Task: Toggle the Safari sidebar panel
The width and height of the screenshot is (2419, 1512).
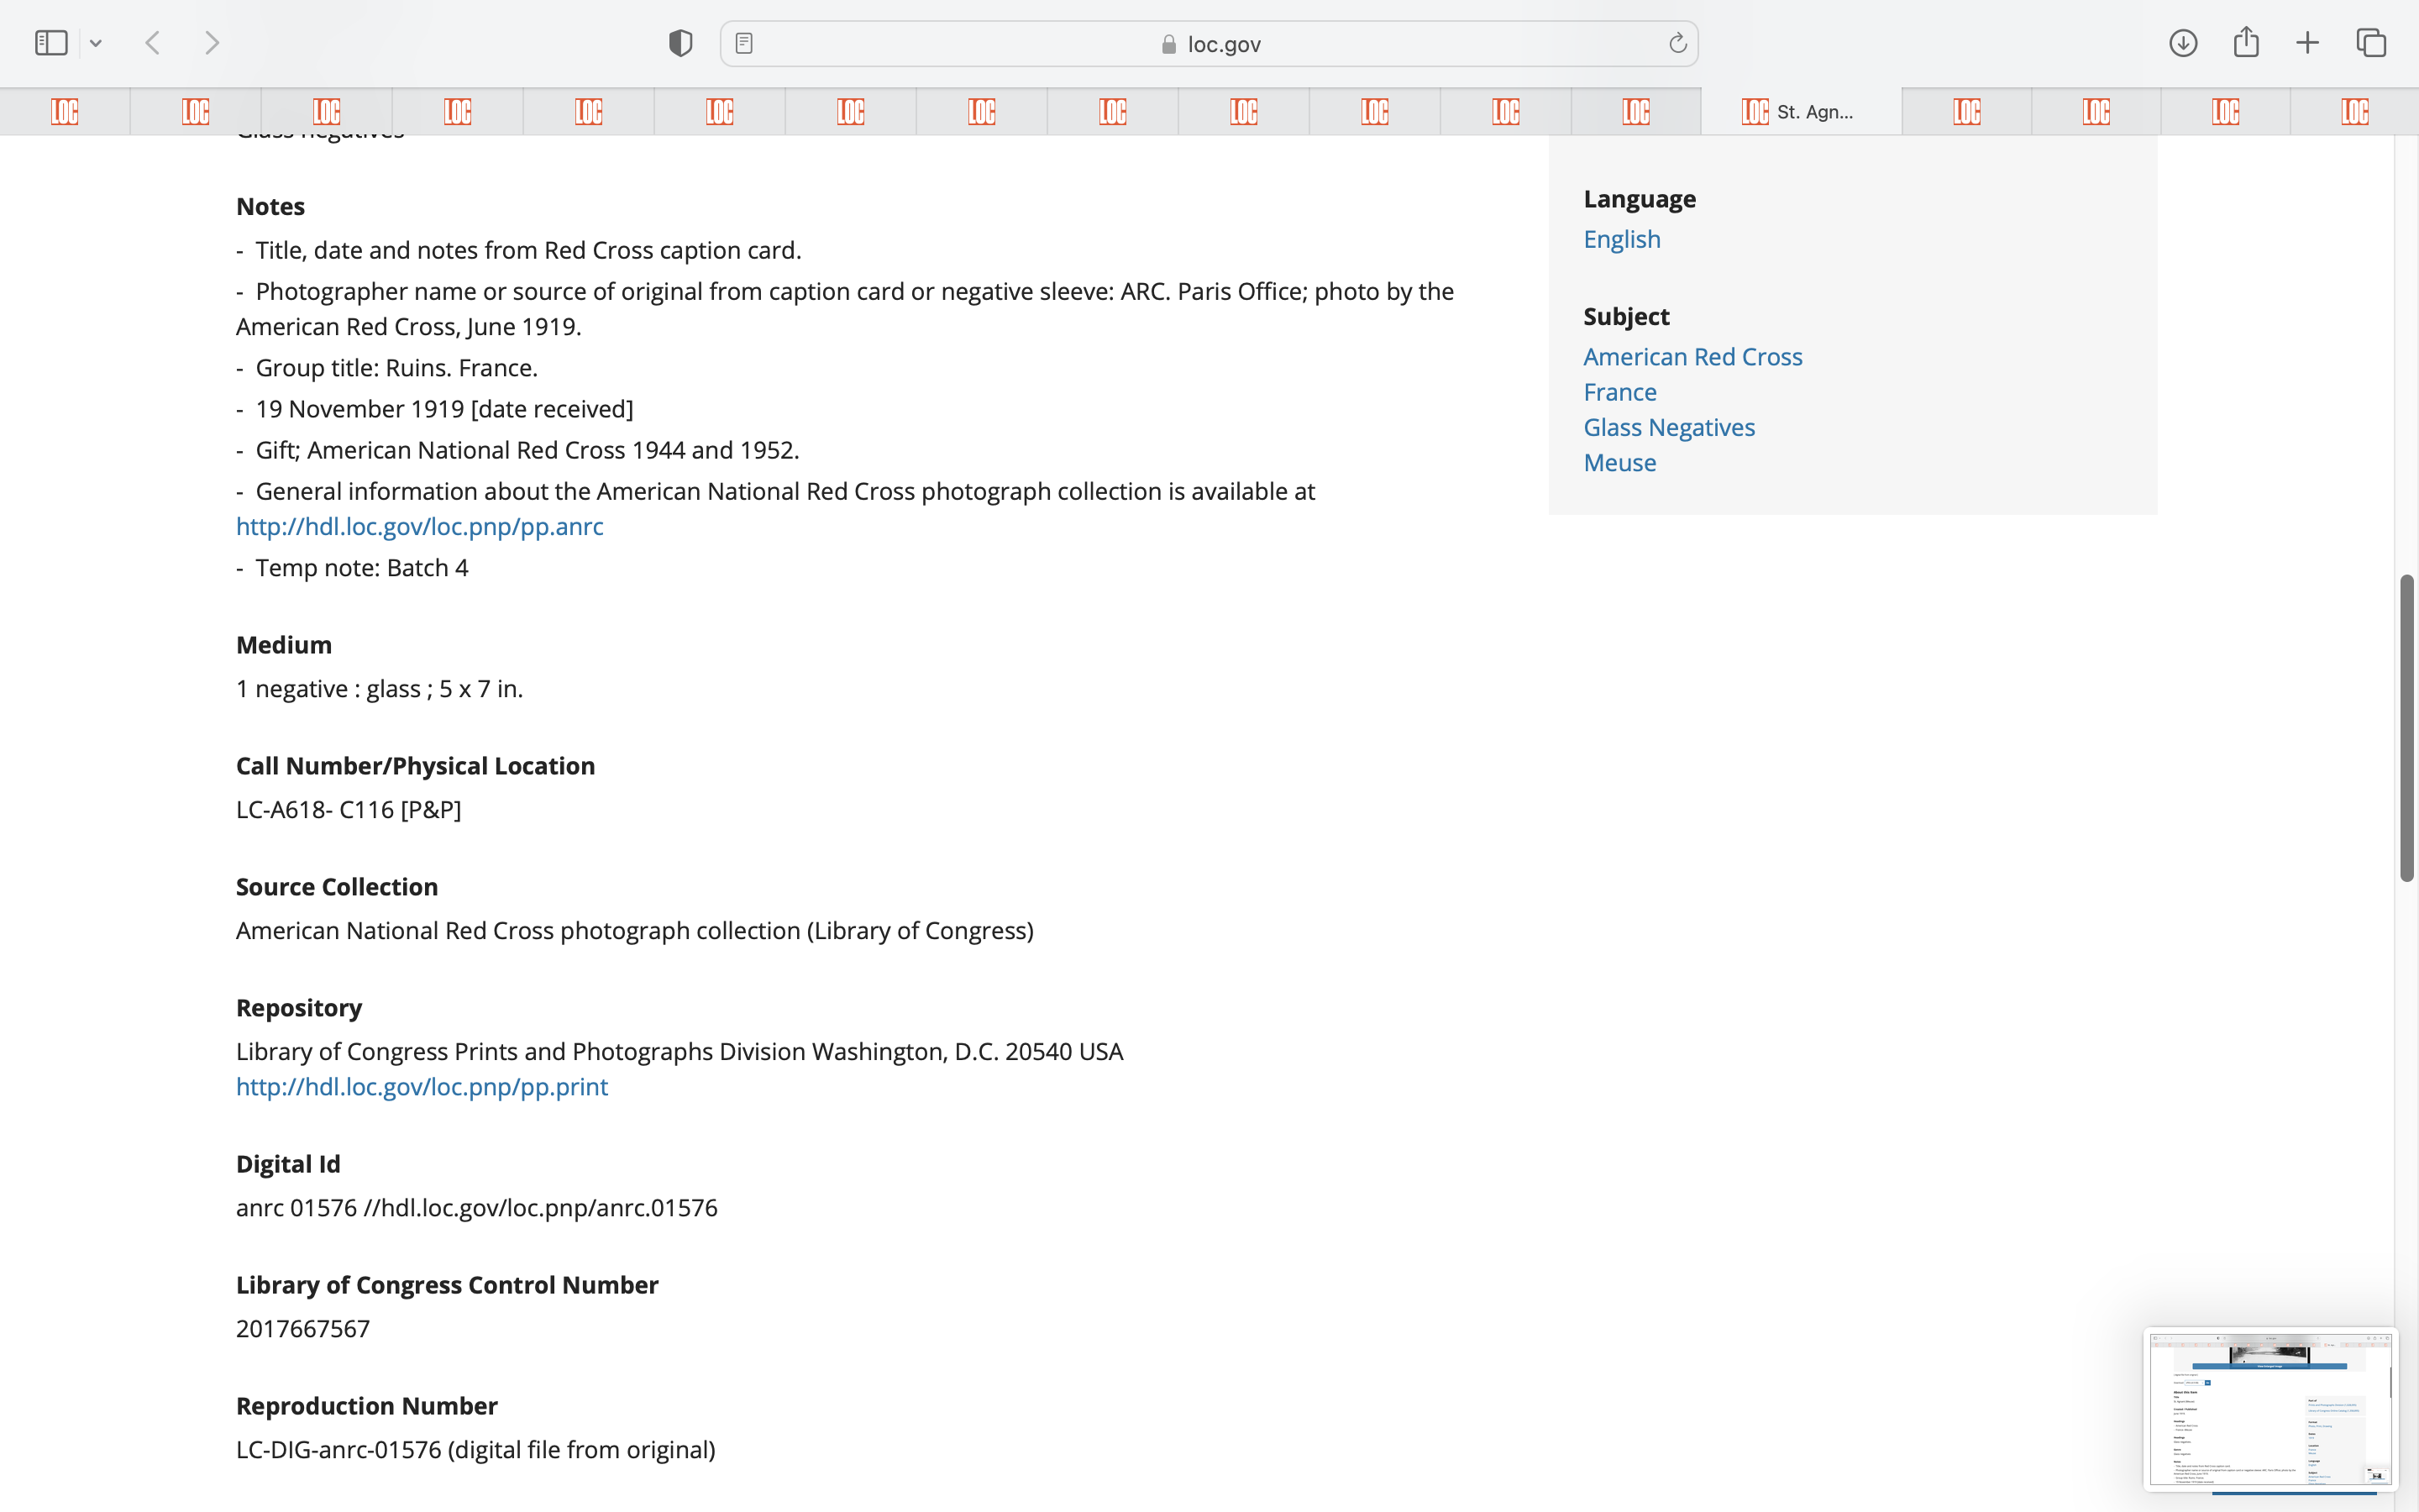Action: pos(51,43)
